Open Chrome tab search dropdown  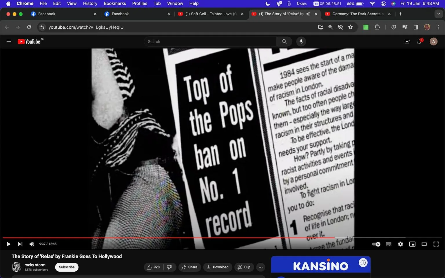pyautogui.click(x=439, y=14)
